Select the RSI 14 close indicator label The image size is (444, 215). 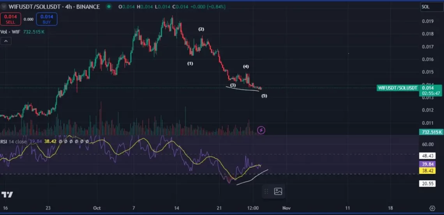(13, 142)
